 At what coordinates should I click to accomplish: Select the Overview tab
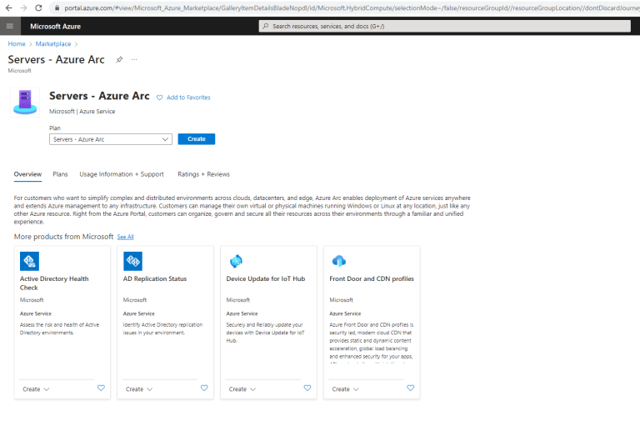[x=27, y=174]
